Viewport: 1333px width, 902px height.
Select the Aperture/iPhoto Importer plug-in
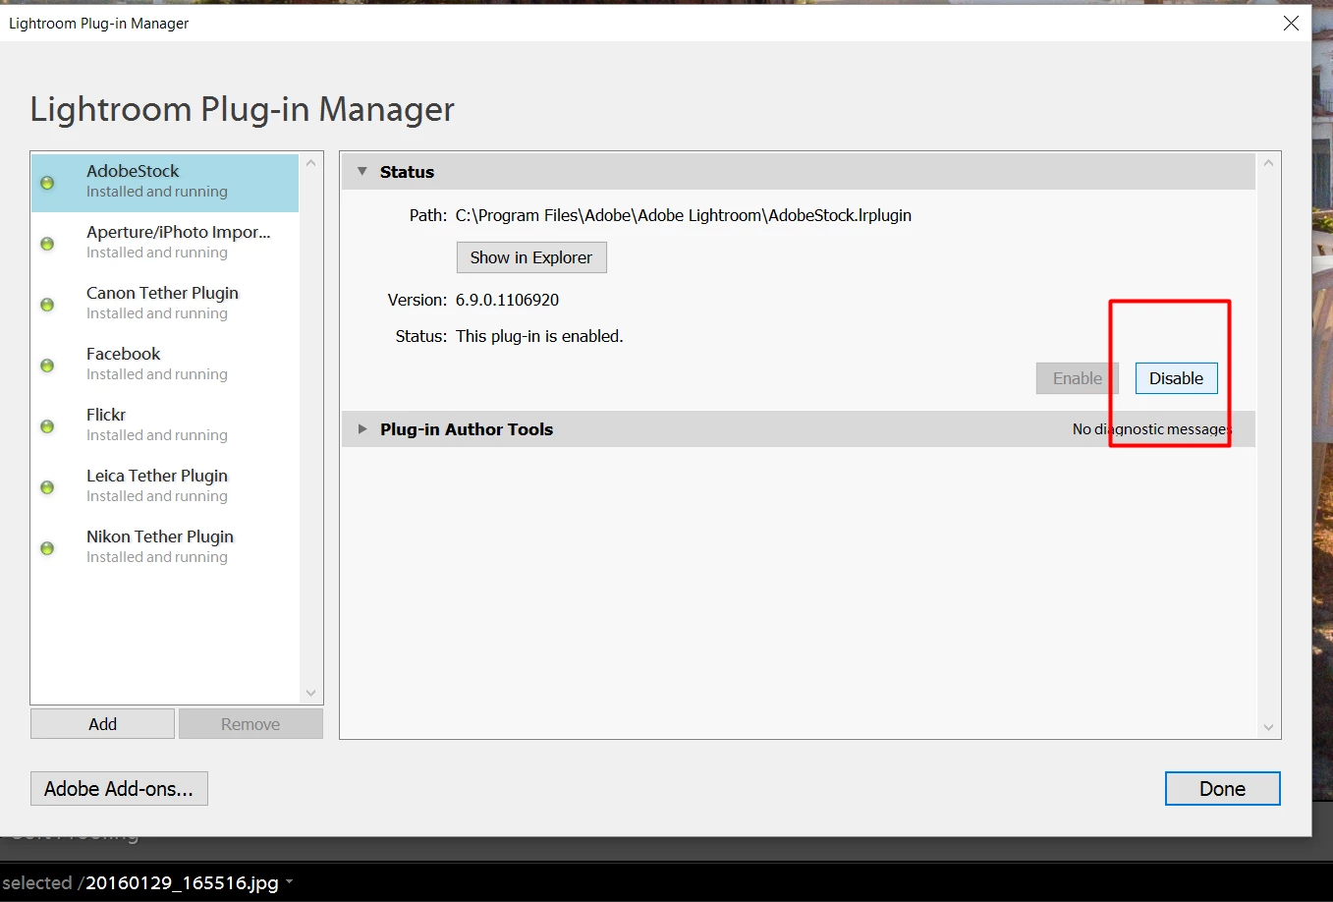[x=165, y=243]
